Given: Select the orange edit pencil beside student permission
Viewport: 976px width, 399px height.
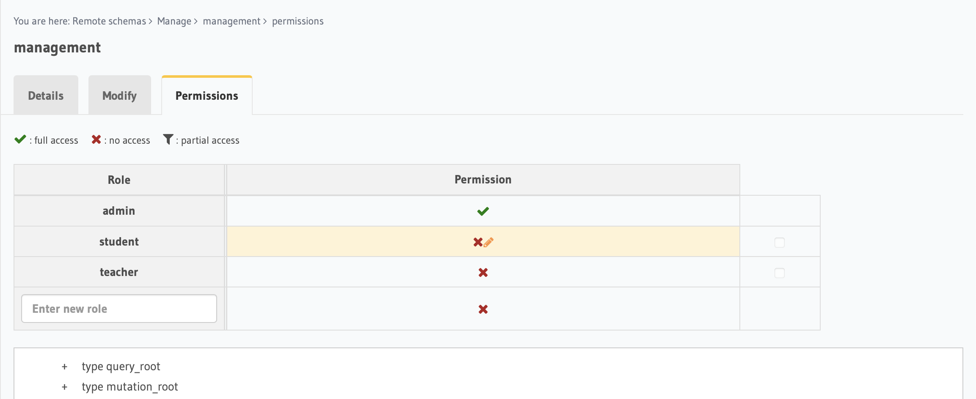Looking at the screenshot, I should (x=489, y=242).
